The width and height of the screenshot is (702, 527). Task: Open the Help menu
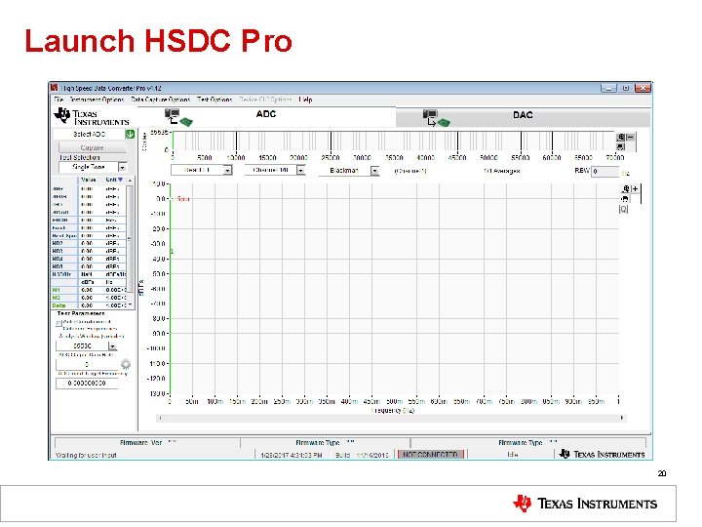click(305, 100)
